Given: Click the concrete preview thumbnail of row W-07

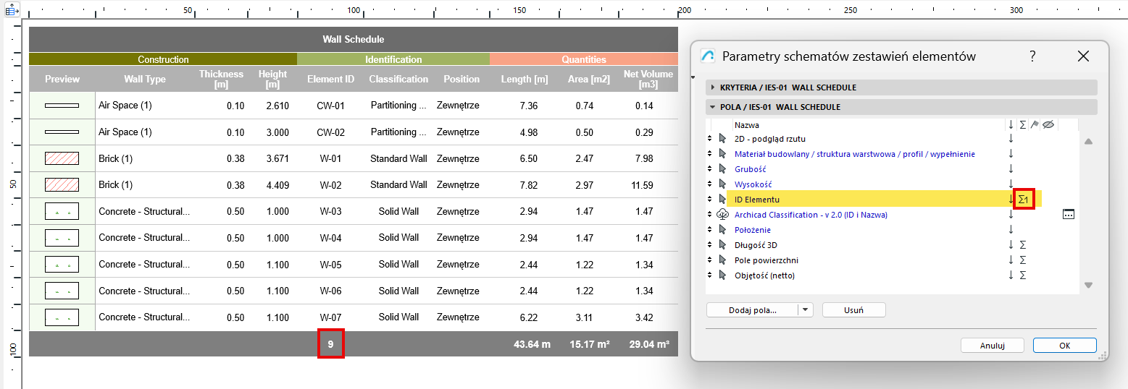Looking at the screenshot, I should coord(62,317).
